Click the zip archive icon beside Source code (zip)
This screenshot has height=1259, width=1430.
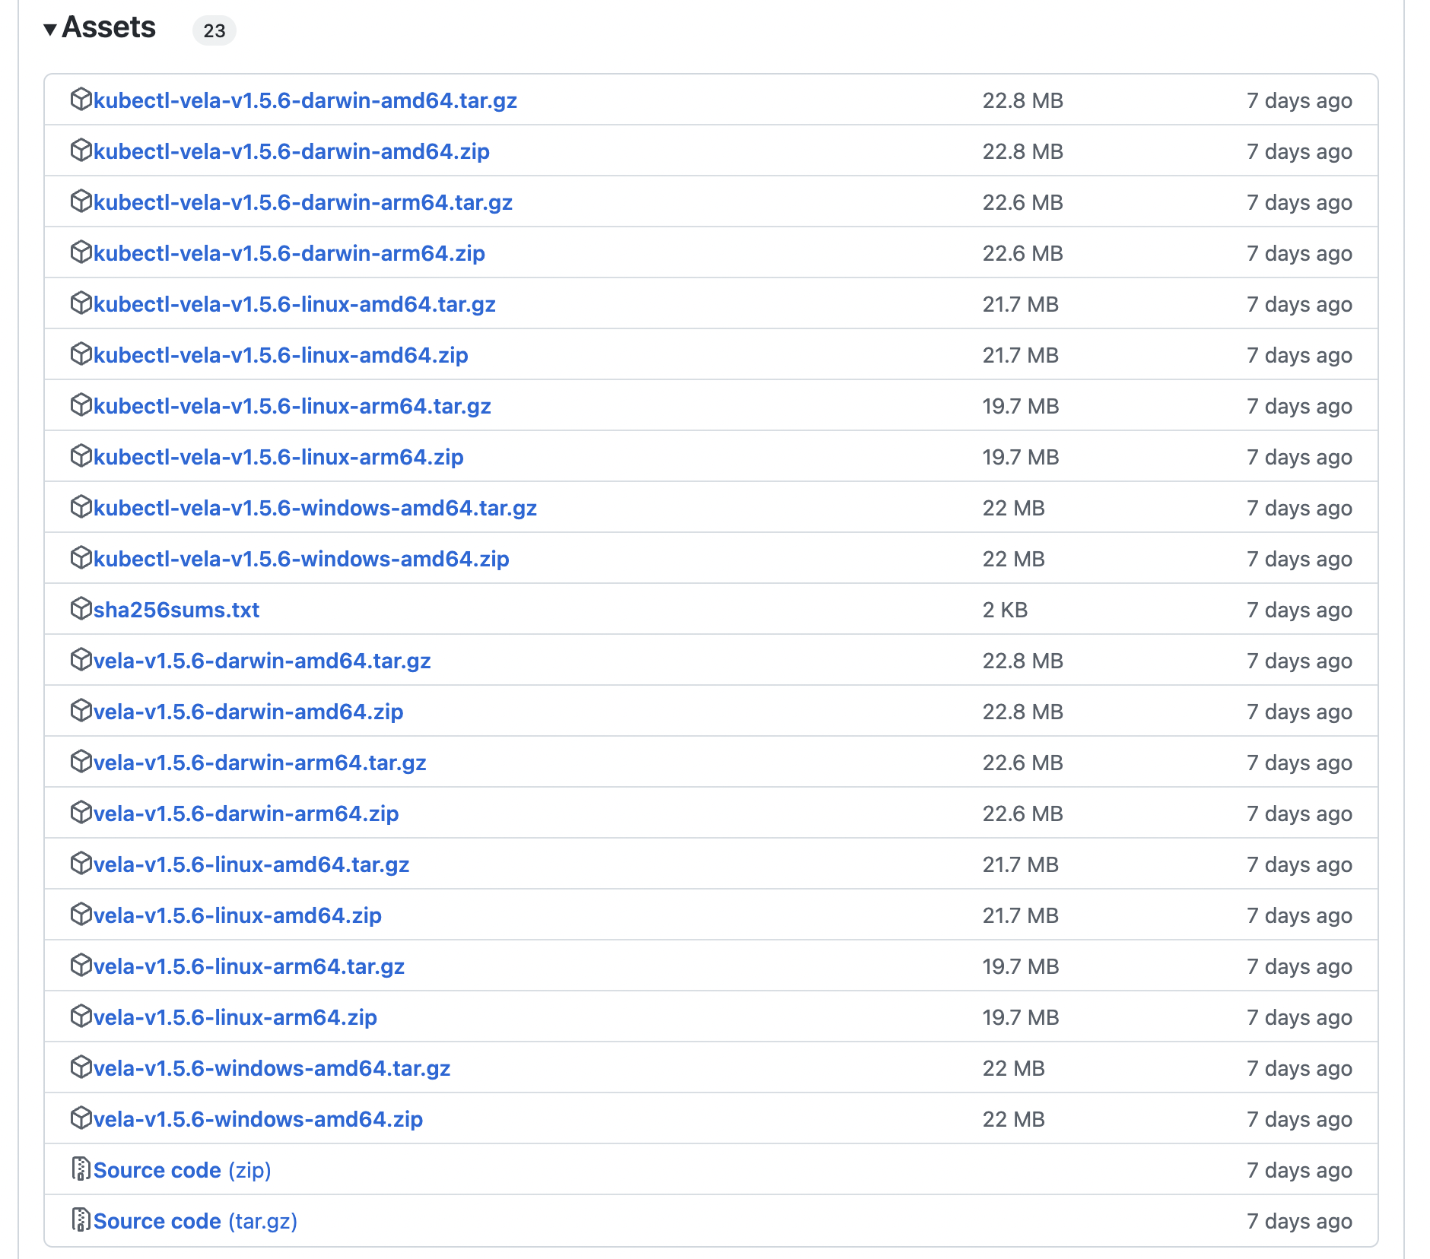coord(80,1169)
